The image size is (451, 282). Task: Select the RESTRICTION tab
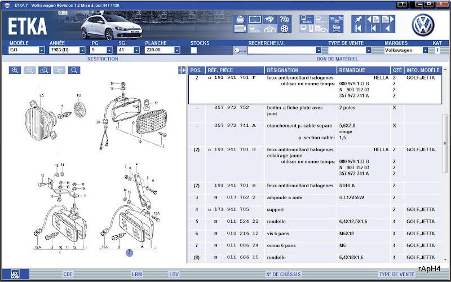[x=103, y=59]
